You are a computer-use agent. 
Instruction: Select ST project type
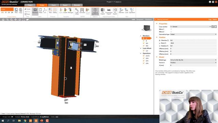pos(6,13)
